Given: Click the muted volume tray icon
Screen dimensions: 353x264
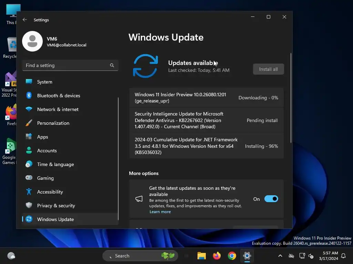Looking at the screenshot, I should tap(311, 256).
